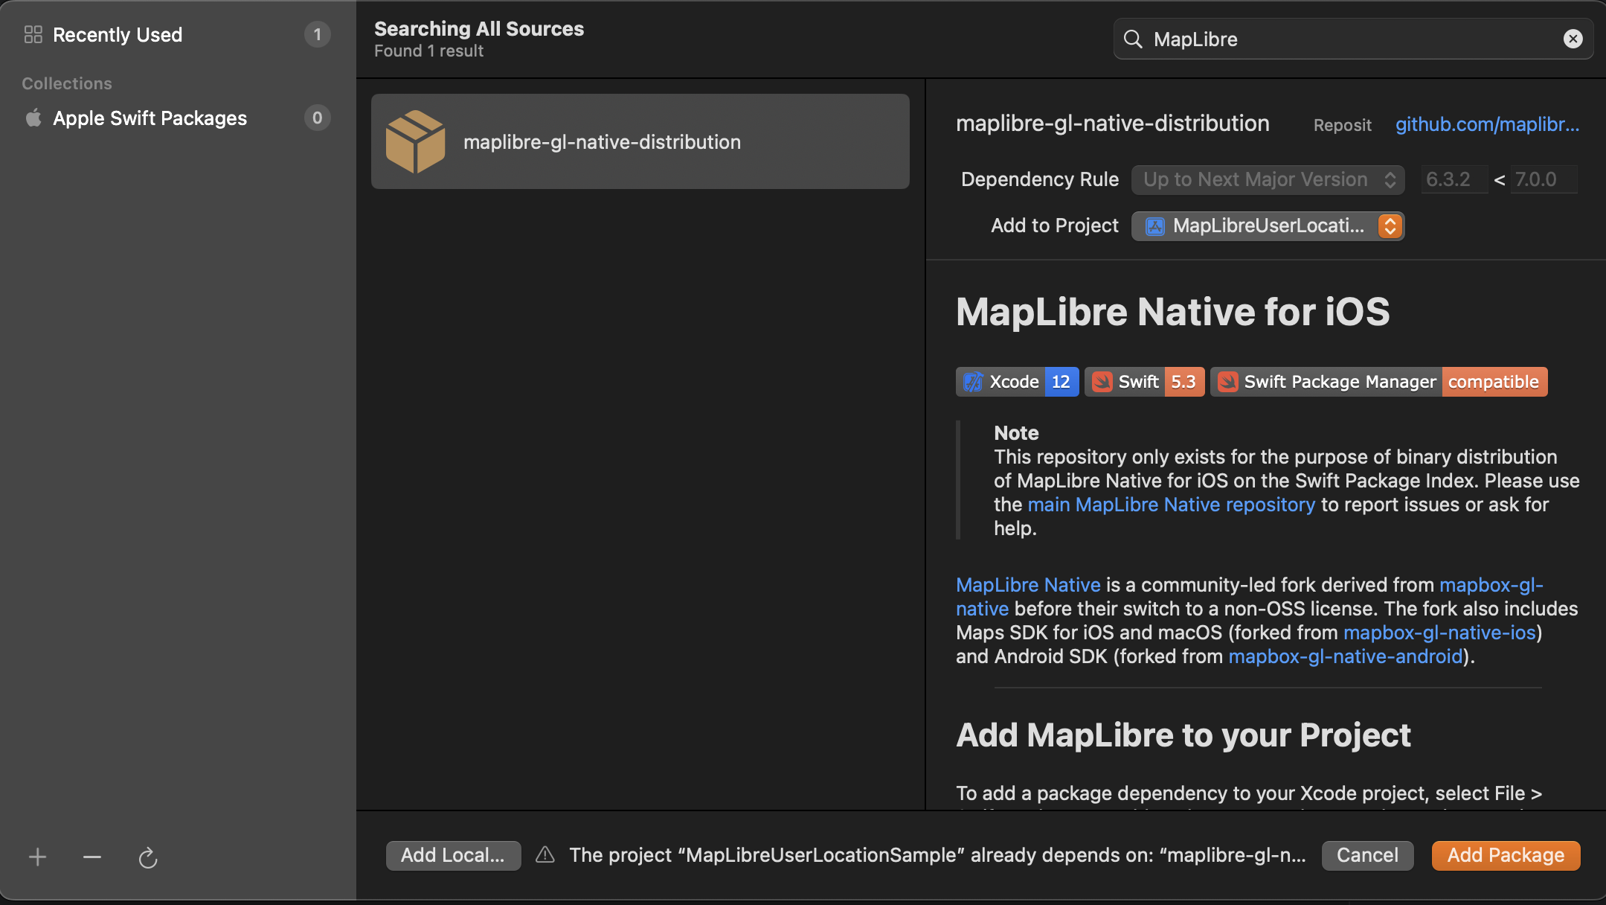This screenshot has height=905, width=1606.
Task: Select the maplibre-gl-native-distribution result
Action: [640, 141]
